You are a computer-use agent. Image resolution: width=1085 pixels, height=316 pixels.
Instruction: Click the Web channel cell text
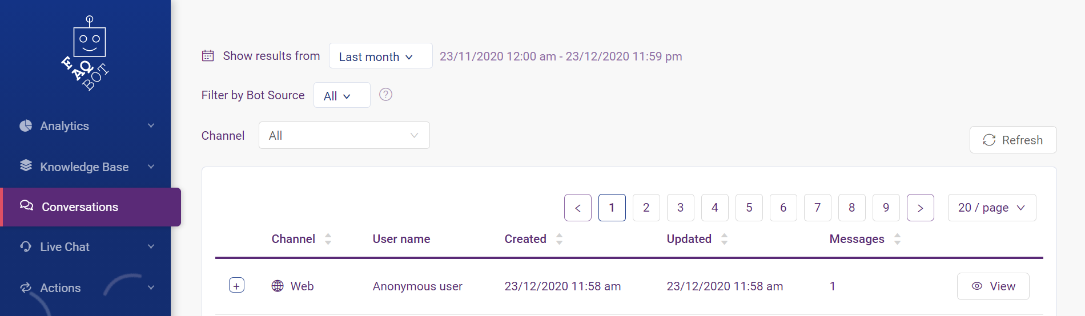coord(302,286)
